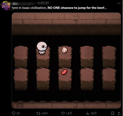This screenshot has height=116, width=123.
Task: Click the share upload icon
Action: click(x=119, y=113)
